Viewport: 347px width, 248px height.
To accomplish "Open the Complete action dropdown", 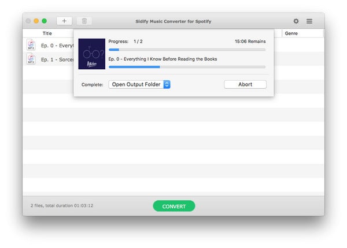I will click(x=139, y=84).
